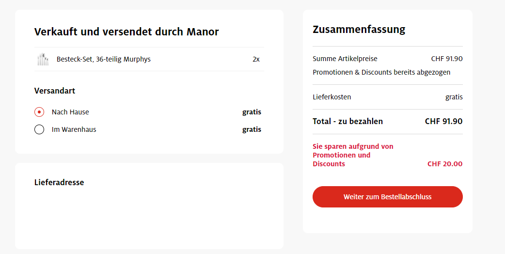This screenshot has height=254, width=505.
Task: Click the Summe Artikelpreise label
Action: pyautogui.click(x=345, y=59)
